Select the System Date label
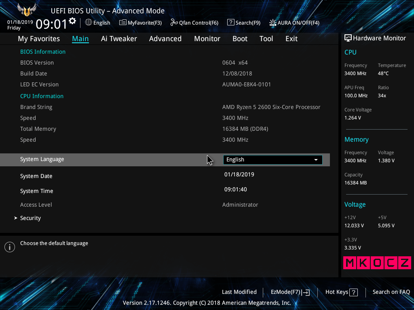This screenshot has width=414, height=310. point(36,176)
